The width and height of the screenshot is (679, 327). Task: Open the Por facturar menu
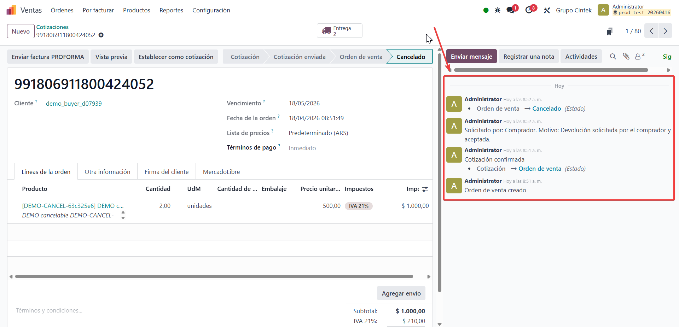click(x=98, y=10)
